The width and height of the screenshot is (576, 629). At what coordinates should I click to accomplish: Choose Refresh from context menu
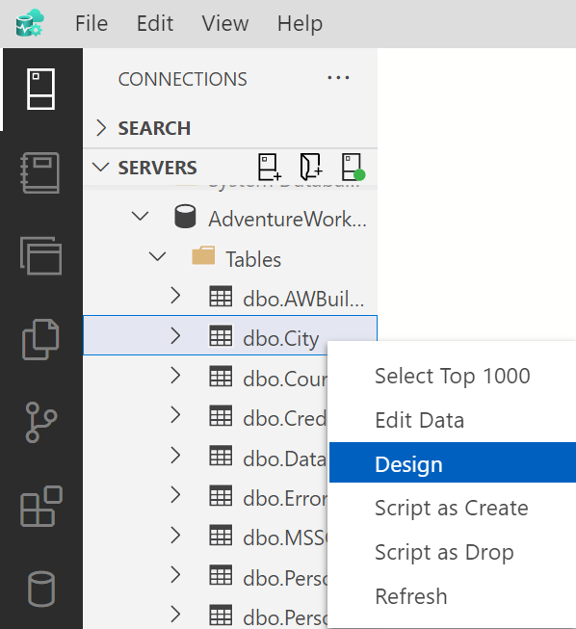pyautogui.click(x=453, y=596)
